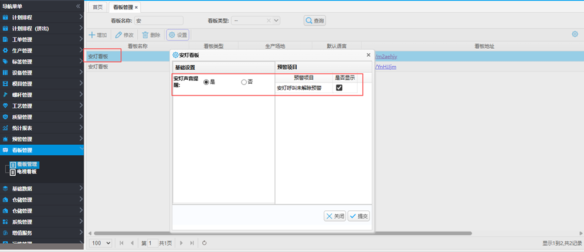
Task: Collapse the 导航菜单 sidebar with double-chevron icon
Action: pyautogui.click(x=78, y=6)
